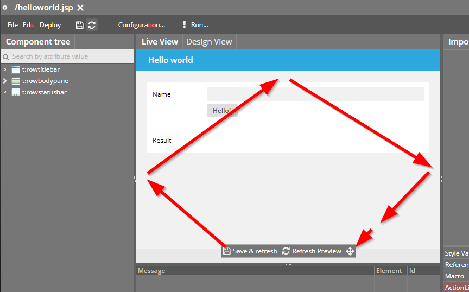The width and height of the screenshot is (469, 292).
Task: Switch to the Design View tab
Action: [209, 42]
